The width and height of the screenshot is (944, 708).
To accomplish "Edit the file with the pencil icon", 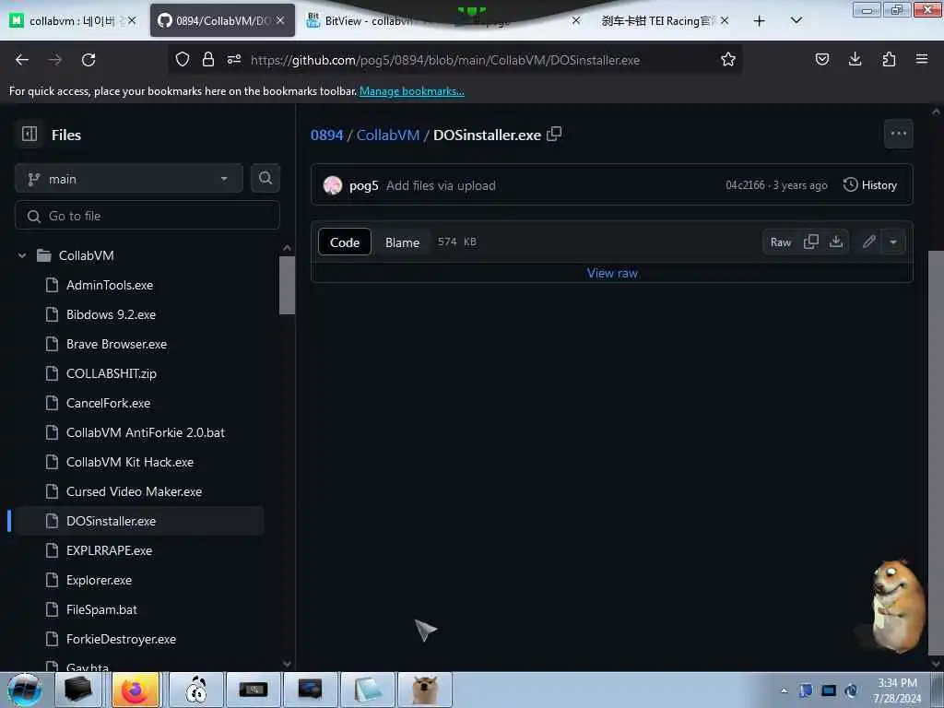I will pos(868,242).
